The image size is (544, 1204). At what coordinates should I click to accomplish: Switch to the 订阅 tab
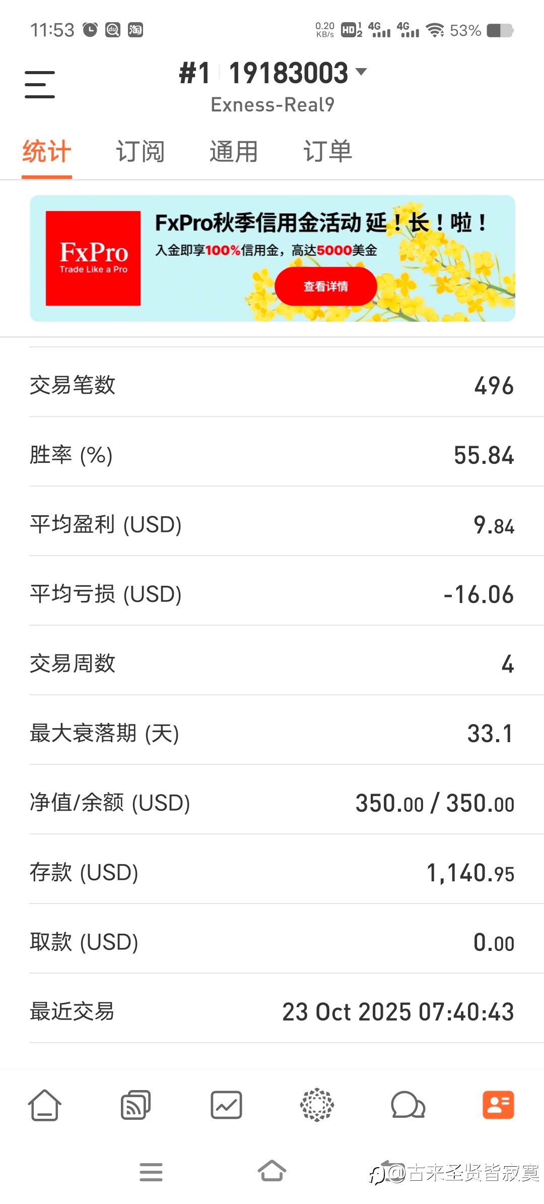[140, 151]
